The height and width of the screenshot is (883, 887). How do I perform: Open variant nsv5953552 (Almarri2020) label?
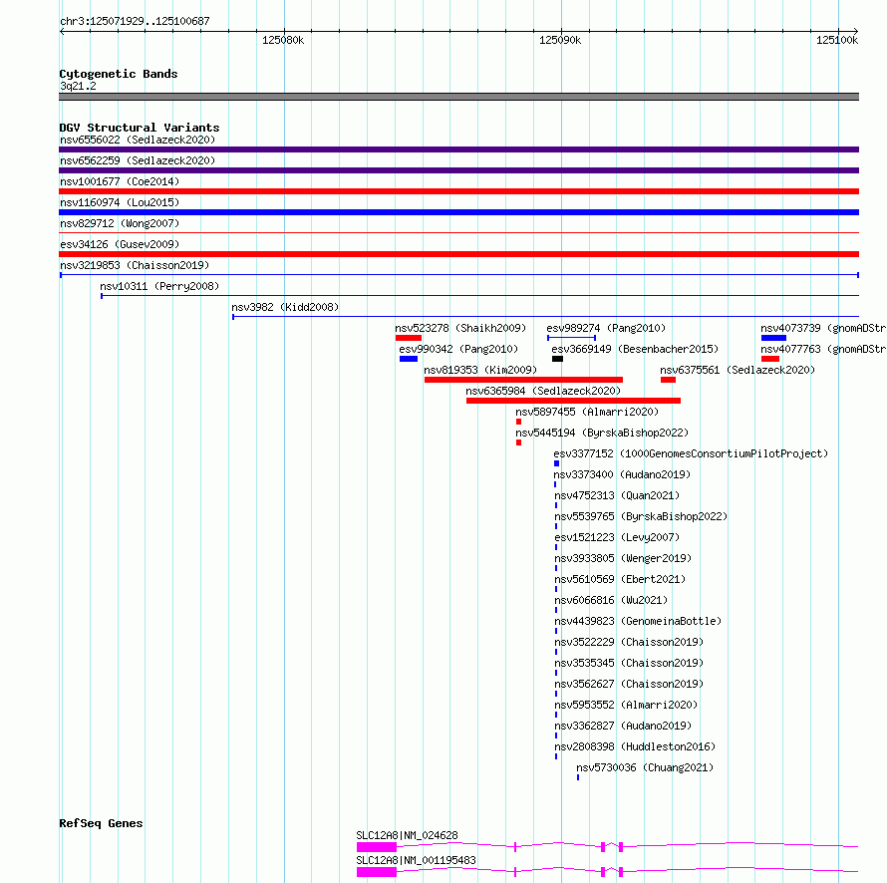pyautogui.click(x=626, y=705)
